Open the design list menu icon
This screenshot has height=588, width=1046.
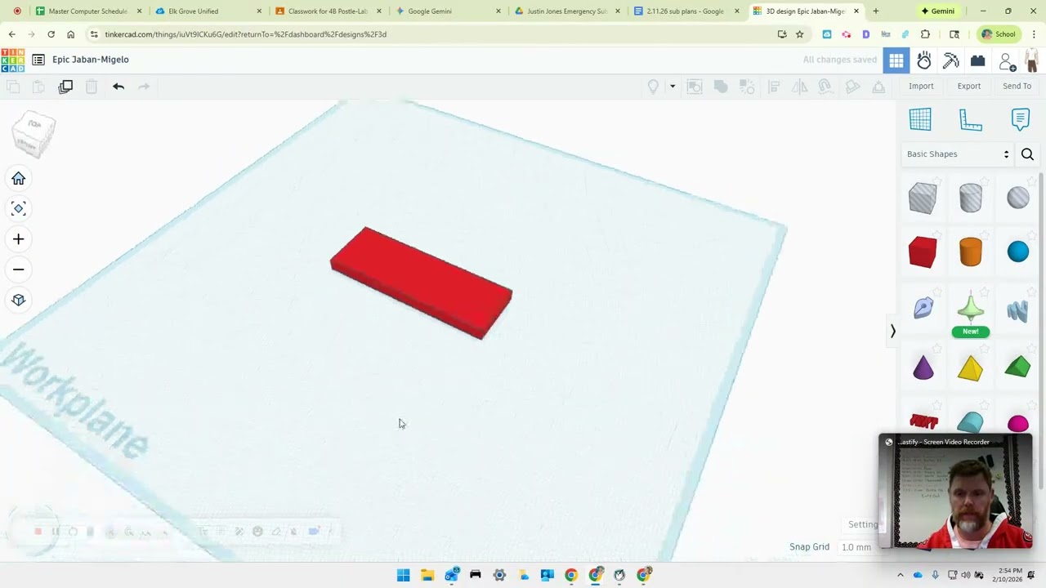click(38, 60)
